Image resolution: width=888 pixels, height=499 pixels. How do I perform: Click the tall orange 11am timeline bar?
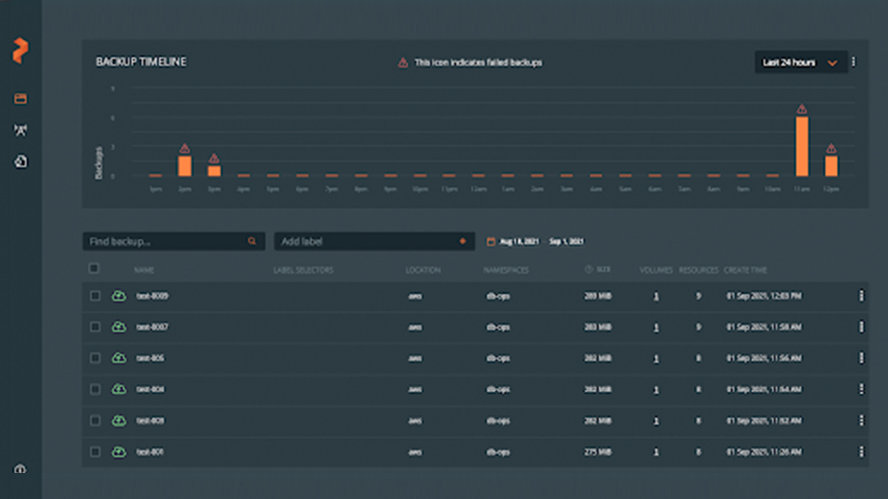pyautogui.click(x=801, y=146)
